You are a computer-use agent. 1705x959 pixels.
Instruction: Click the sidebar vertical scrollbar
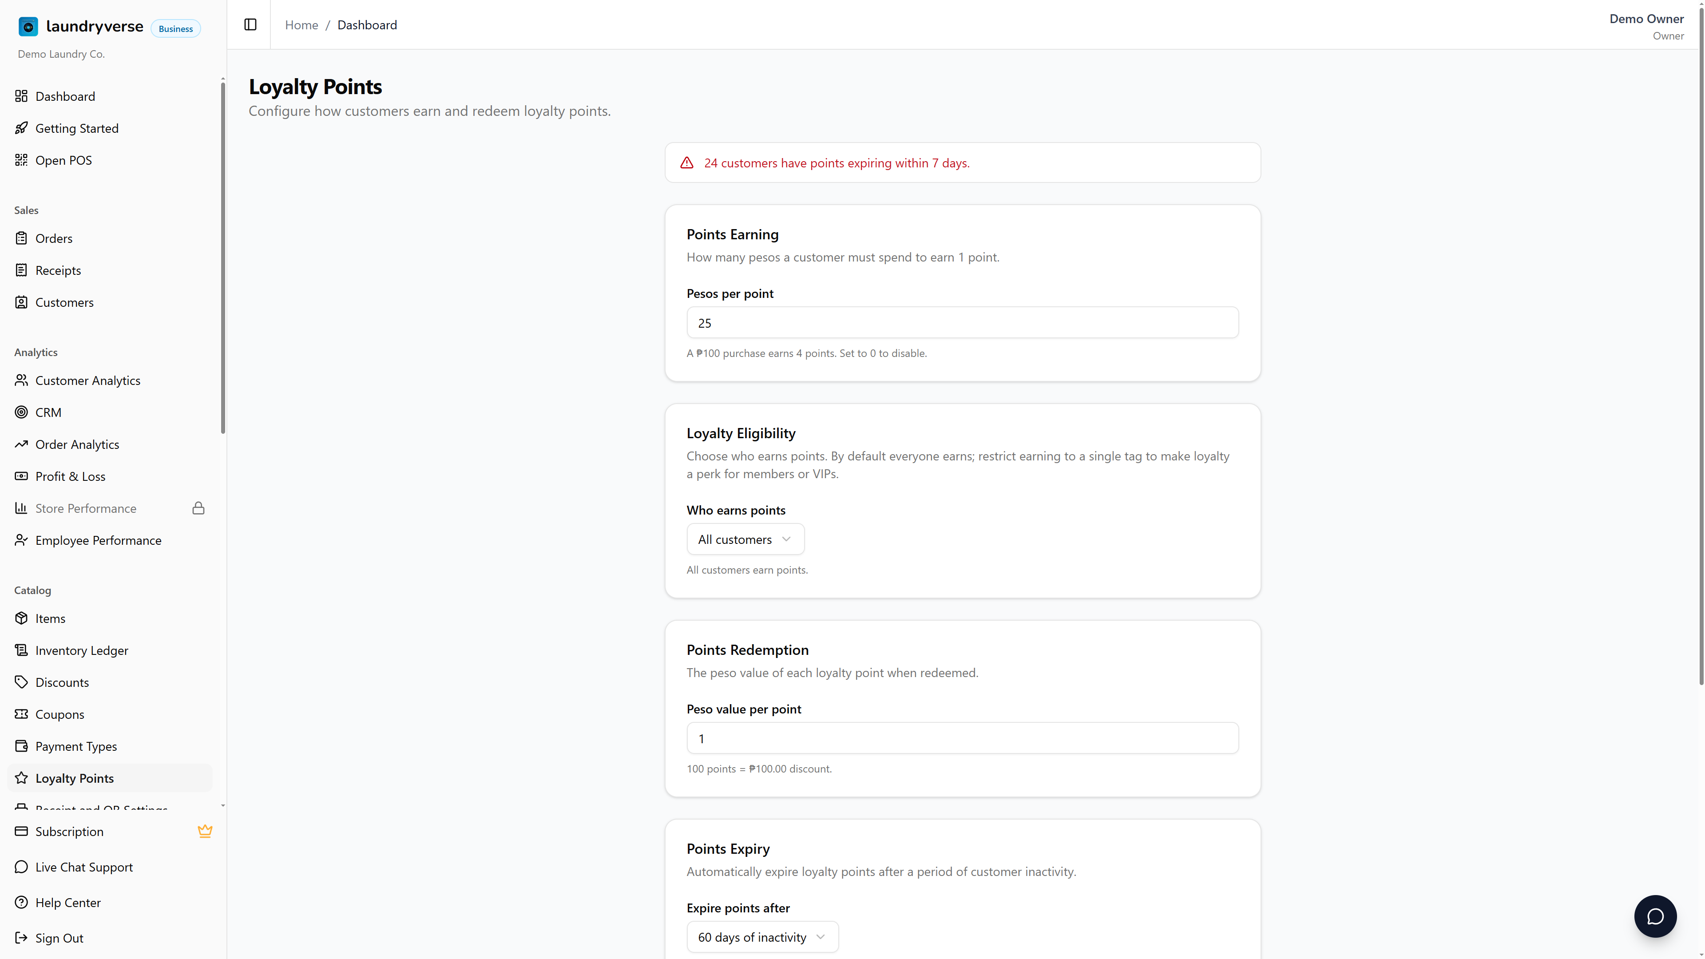(223, 258)
